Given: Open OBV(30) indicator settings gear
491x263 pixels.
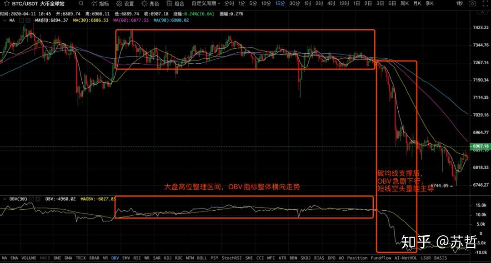Looking at the screenshot, I should click(x=32, y=199).
